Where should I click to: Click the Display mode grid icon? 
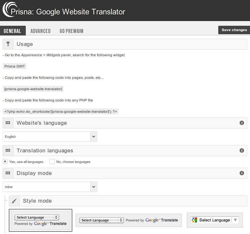[8, 173]
